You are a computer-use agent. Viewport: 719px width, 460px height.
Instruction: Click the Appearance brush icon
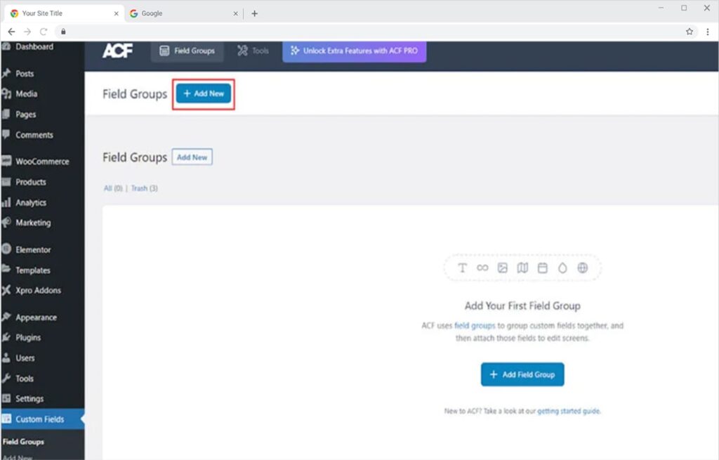click(6, 317)
